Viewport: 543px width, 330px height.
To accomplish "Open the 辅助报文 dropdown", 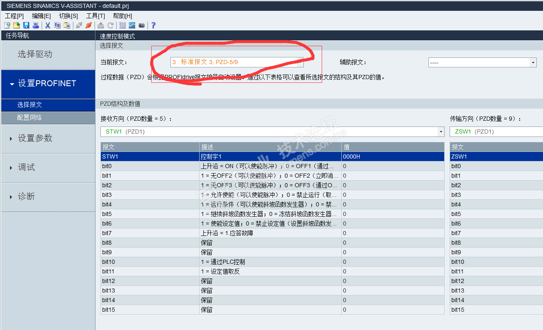I will [x=482, y=62].
